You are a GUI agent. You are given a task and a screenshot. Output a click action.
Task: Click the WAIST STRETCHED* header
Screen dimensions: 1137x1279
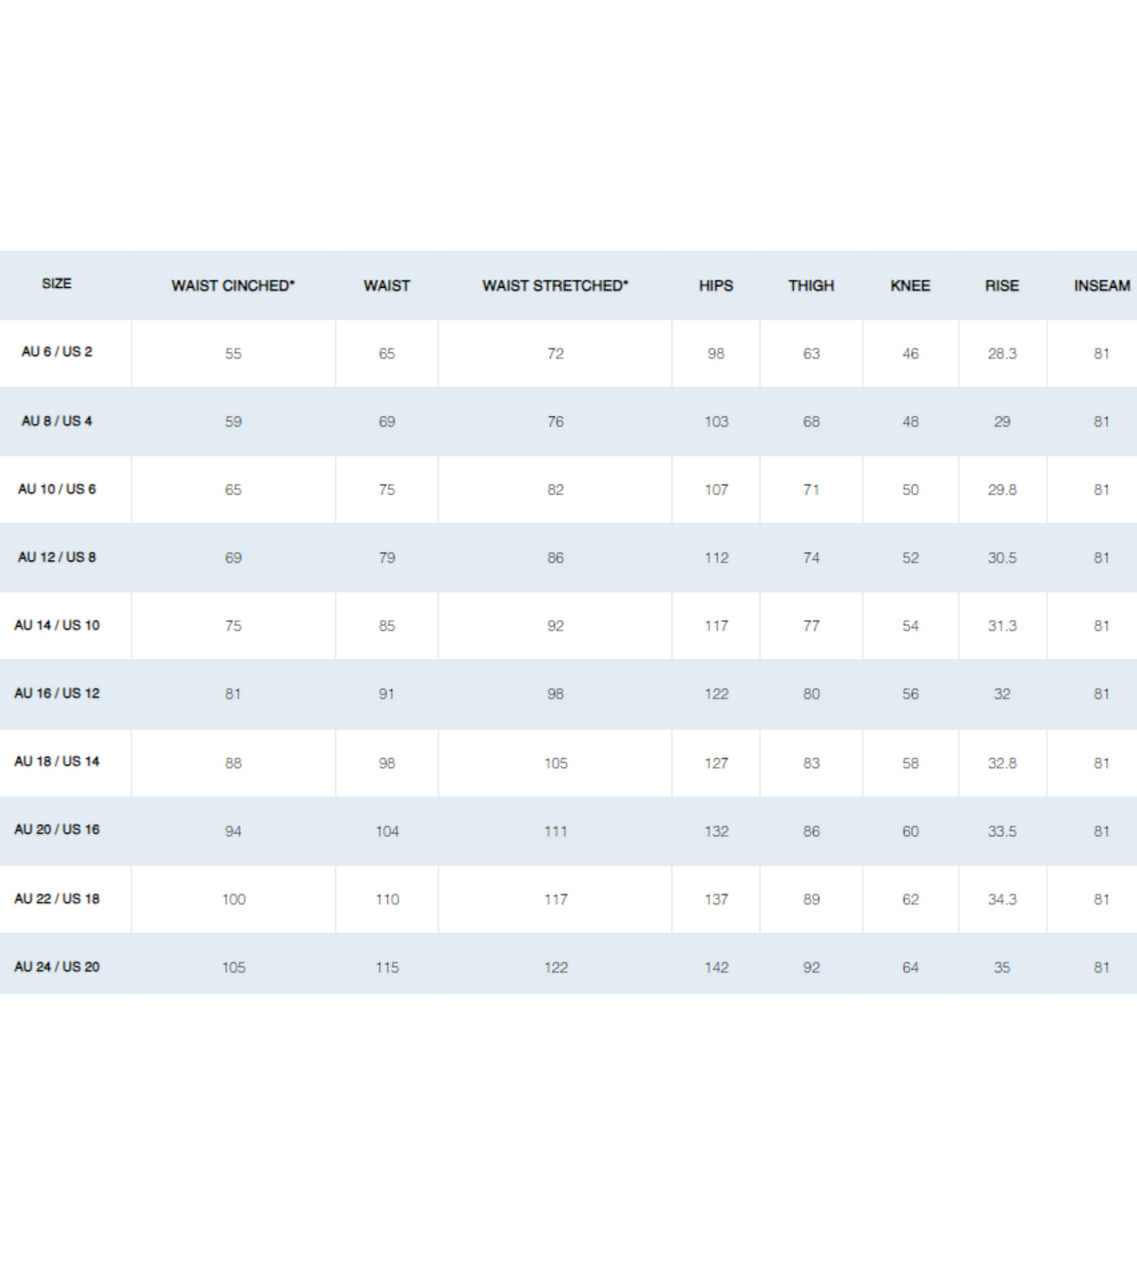(x=556, y=286)
